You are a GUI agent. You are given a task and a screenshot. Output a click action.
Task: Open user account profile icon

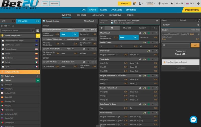pos(140,4)
